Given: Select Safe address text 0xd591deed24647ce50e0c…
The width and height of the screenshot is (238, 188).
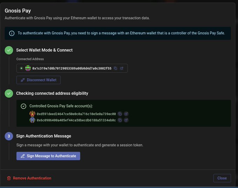Looking at the screenshot, I should point(76,114).
